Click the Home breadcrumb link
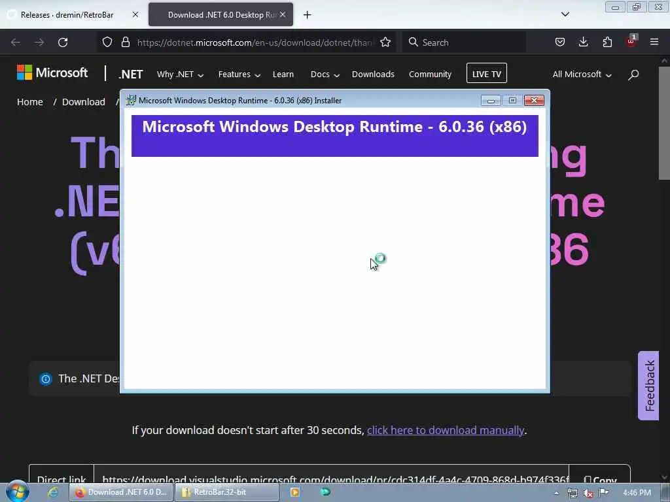 click(x=30, y=102)
